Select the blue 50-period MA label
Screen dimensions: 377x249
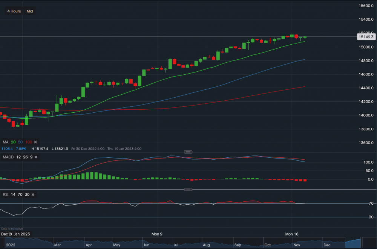(x=20, y=142)
